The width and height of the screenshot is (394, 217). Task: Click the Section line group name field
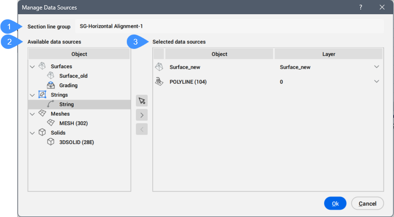(228, 27)
